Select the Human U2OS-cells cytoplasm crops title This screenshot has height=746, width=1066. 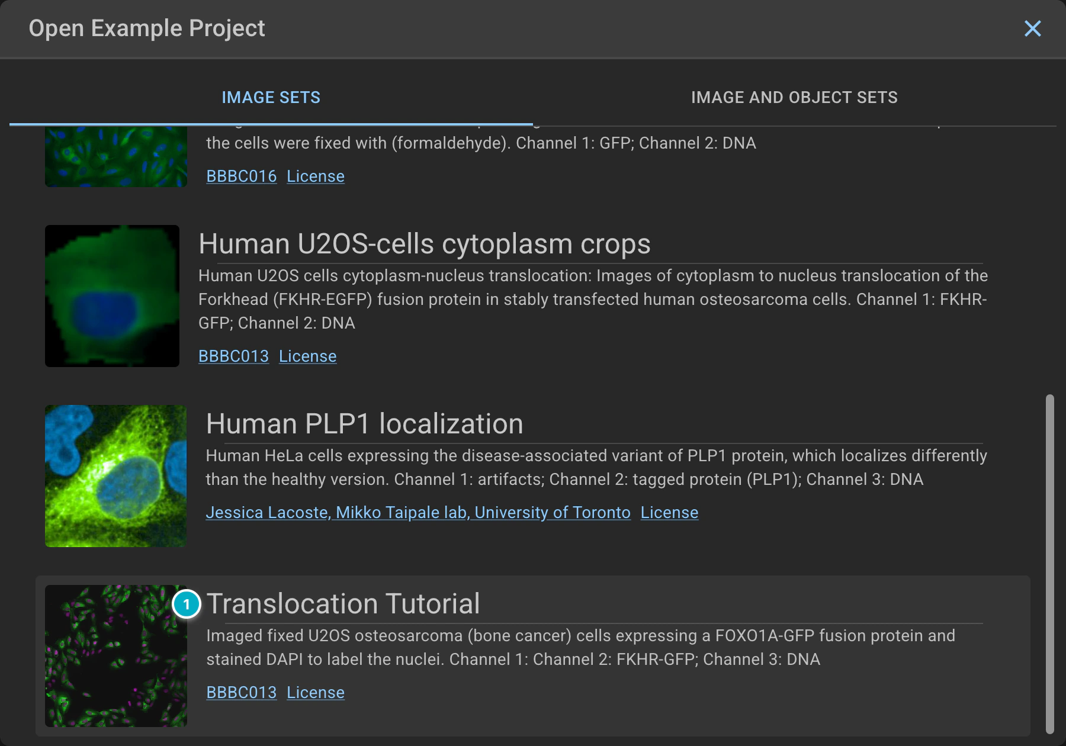(x=425, y=243)
